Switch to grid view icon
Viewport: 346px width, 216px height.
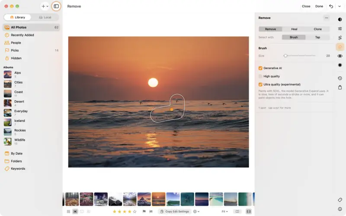point(68,212)
